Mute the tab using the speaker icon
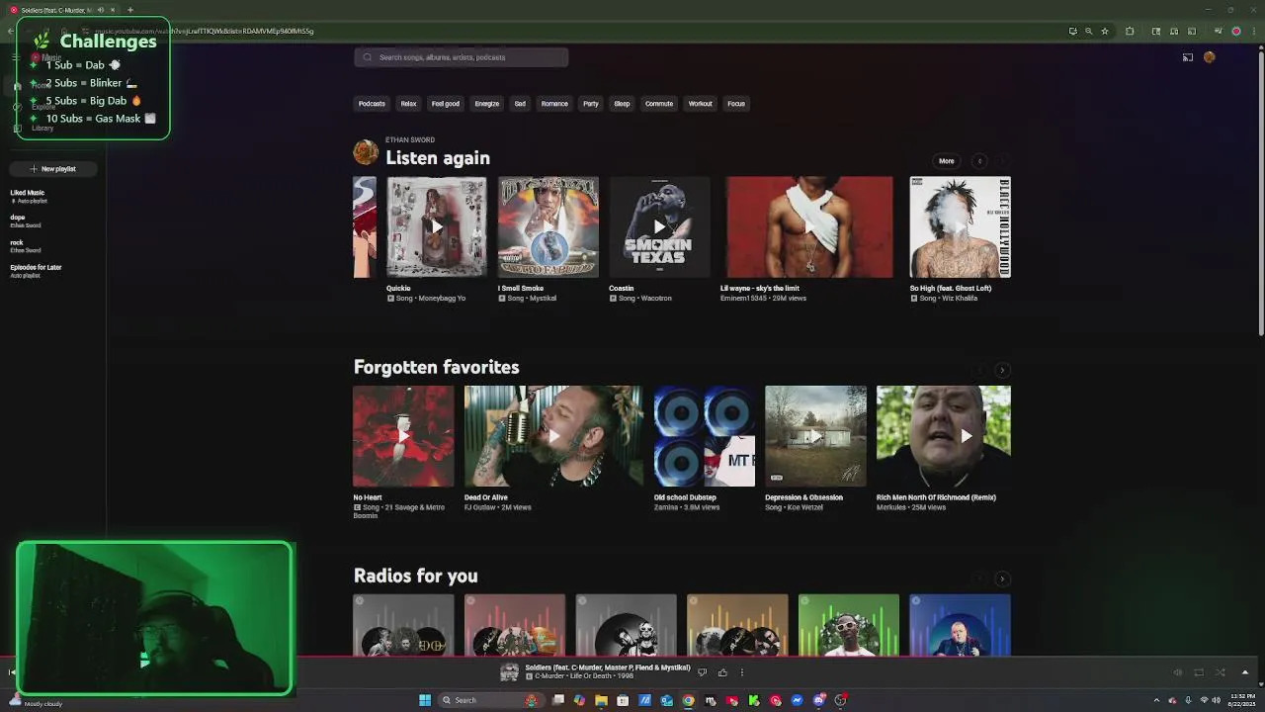The width and height of the screenshot is (1265, 712). pos(100,10)
